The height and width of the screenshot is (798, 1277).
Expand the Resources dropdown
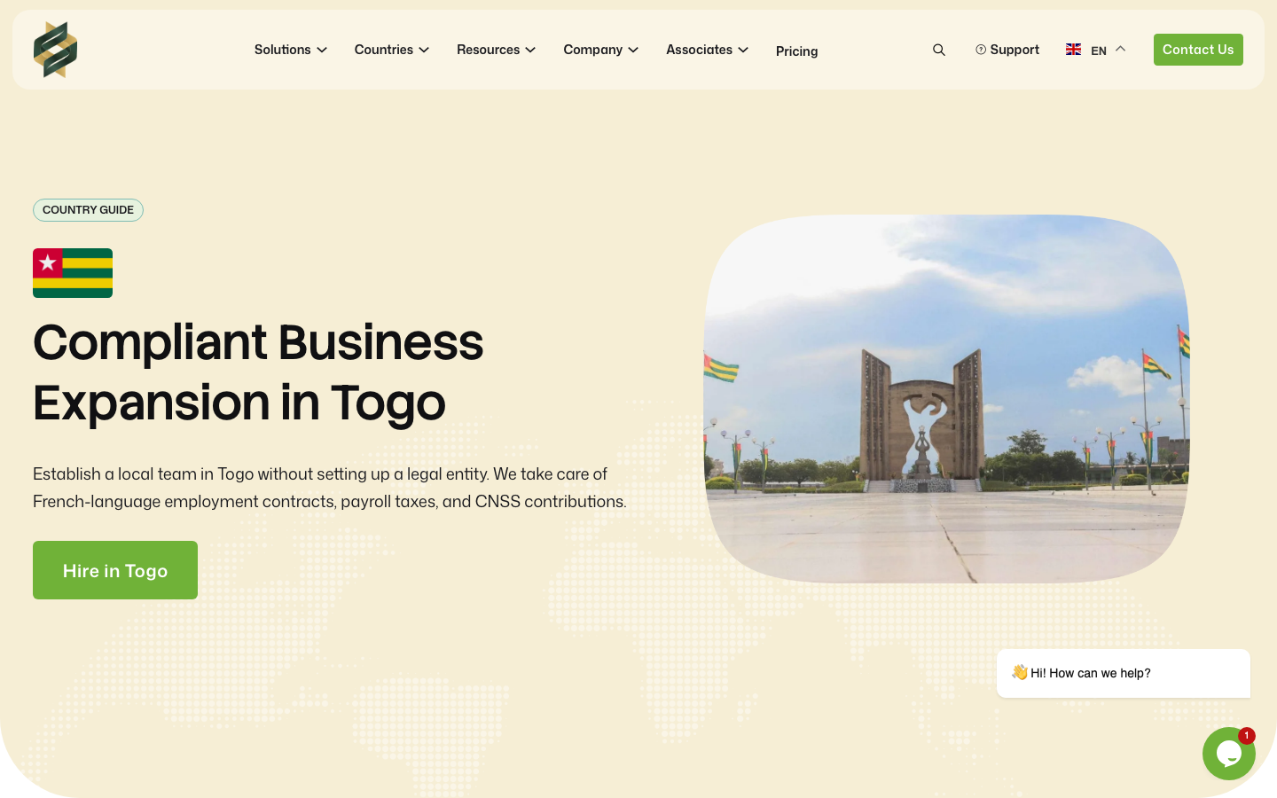tap(497, 50)
